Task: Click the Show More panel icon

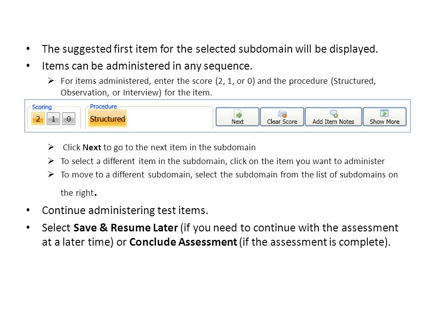Action: click(x=384, y=113)
